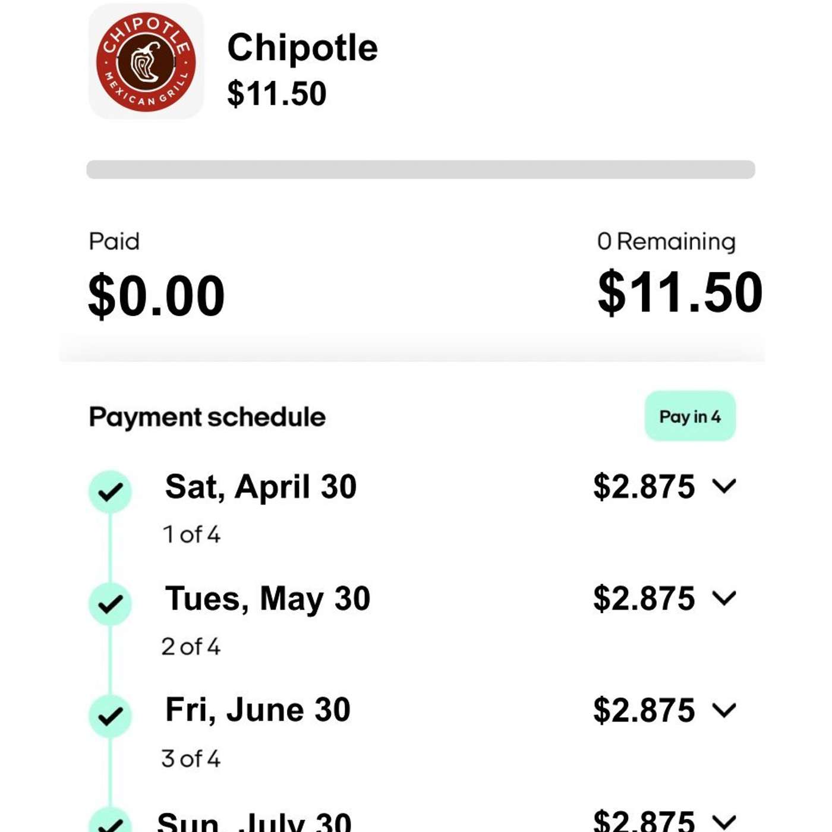Click the checkmark for Sat, April 30
The height and width of the screenshot is (832, 832).
(x=111, y=491)
